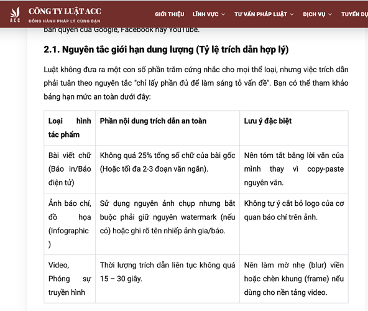Expand the Dịch Vụ dropdown chevron
Image resolution: width=368 pixels, height=311 pixels.
[x=330, y=14]
